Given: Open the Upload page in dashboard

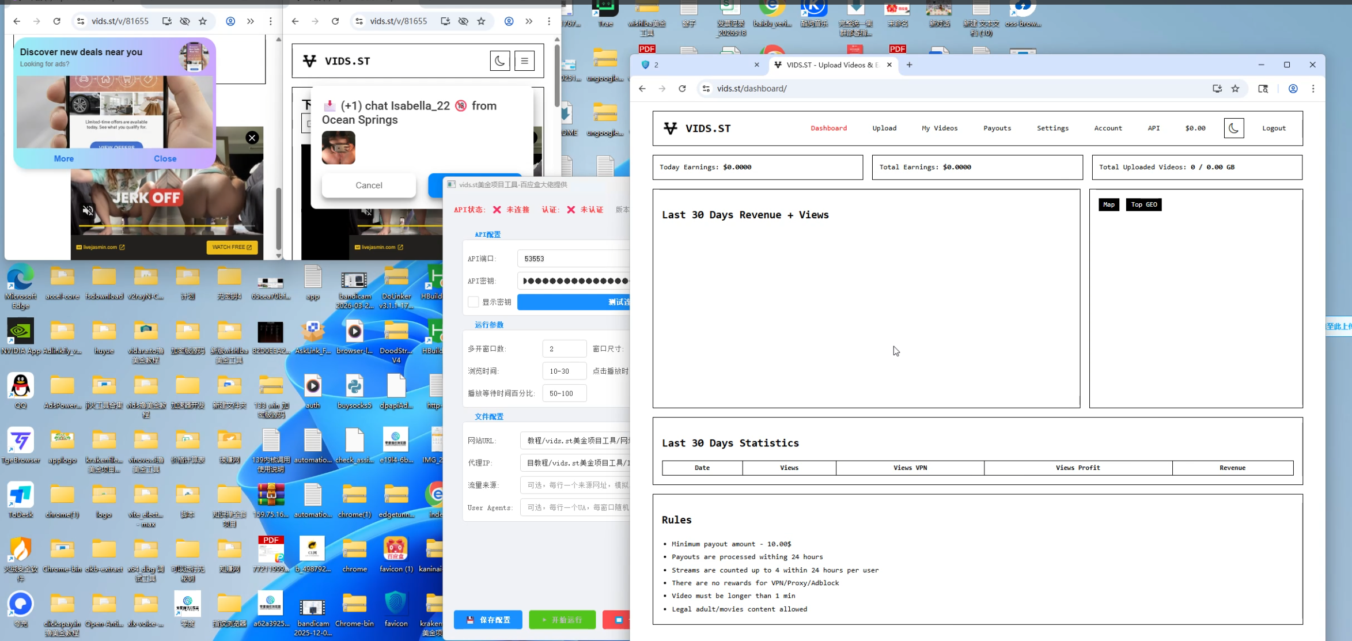Looking at the screenshot, I should point(884,128).
